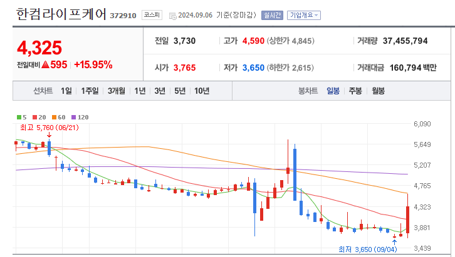Screen dimensions: 455x257
Task: Click the 상한가 4,845 text
Action: pyautogui.click(x=290, y=41)
